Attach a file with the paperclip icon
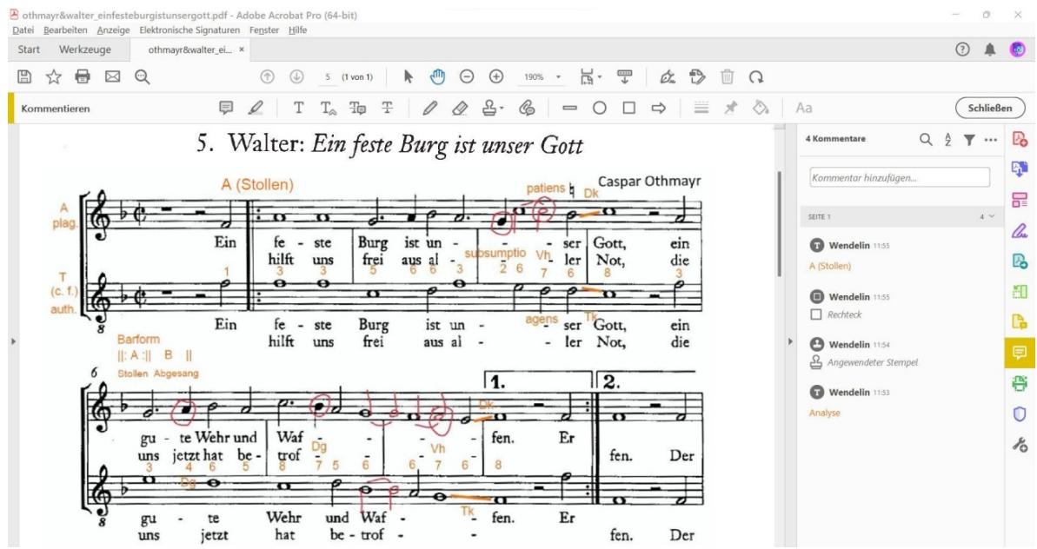This screenshot has height=549, width=1037. 527,108
